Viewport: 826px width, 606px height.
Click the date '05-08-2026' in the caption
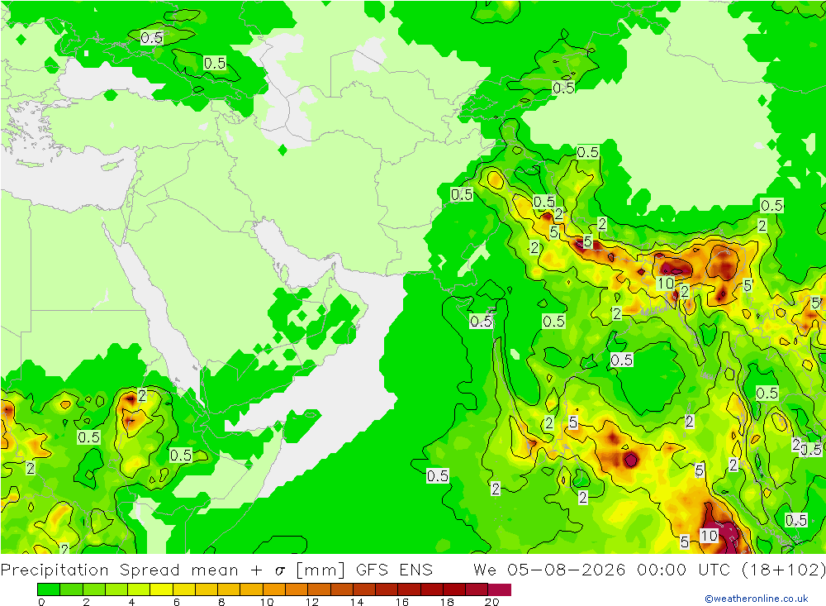pos(567,570)
